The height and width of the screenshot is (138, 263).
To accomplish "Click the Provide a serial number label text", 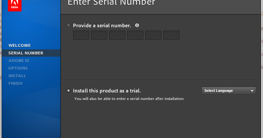I will (x=102, y=26).
